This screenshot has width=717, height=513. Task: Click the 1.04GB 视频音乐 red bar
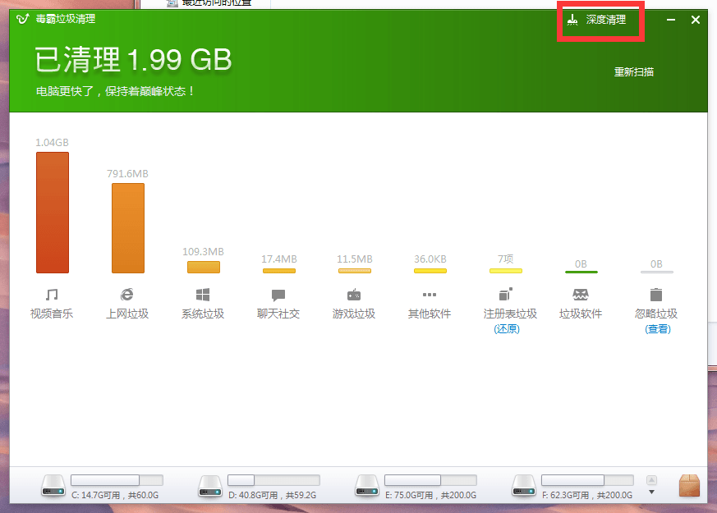[53, 213]
